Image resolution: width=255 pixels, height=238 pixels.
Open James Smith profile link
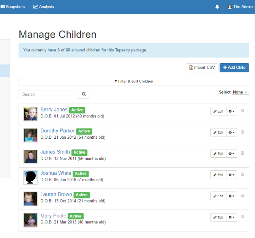coord(55,152)
